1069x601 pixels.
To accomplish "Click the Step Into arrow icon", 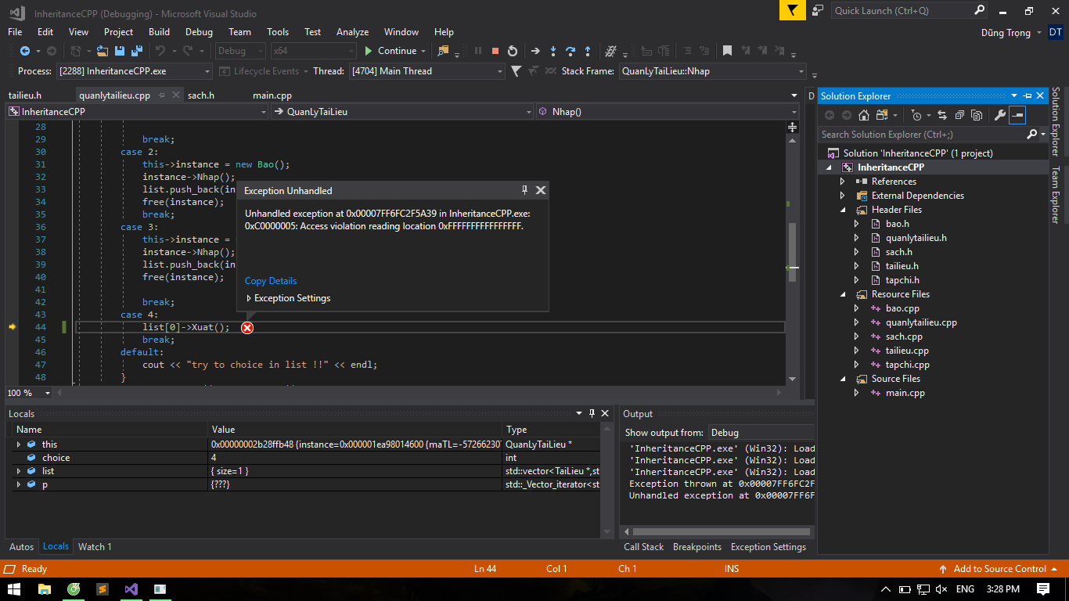I will 552,51.
